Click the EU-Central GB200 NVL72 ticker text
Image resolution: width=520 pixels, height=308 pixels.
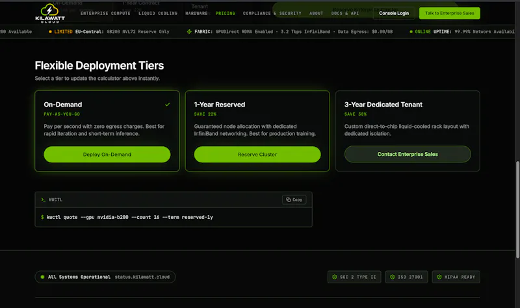coord(122,31)
